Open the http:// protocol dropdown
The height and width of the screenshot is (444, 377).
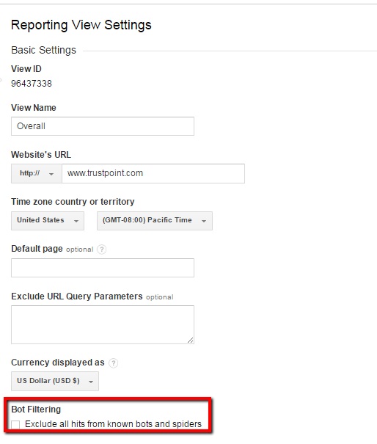[x=37, y=173]
